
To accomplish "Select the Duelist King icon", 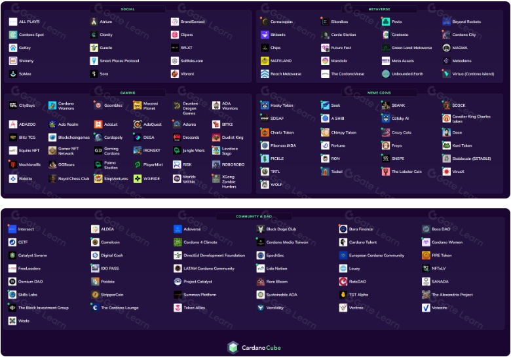I will tap(216, 137).
